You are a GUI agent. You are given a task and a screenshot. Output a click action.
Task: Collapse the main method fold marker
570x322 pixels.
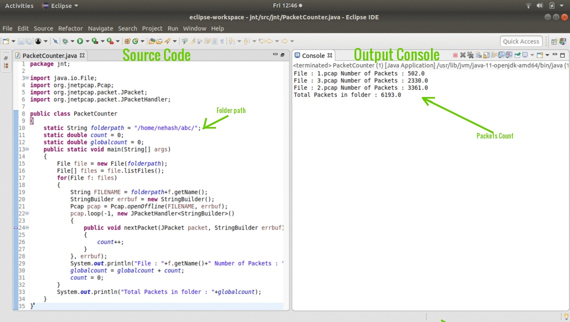[x=27, y=149]
